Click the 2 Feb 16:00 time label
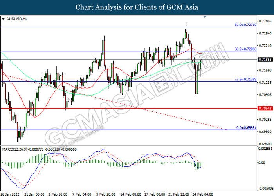 [58, 194]
